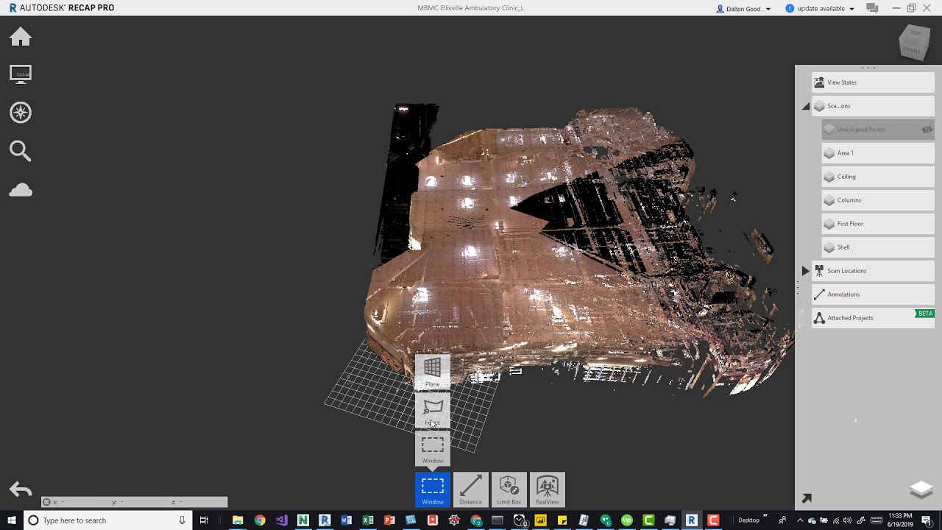This screenshot has height=530, width=942.
Task: Choose the Plane selection tool
Action: (433, 372)
